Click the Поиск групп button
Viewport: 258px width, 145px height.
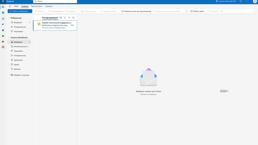tap(197, 11)
